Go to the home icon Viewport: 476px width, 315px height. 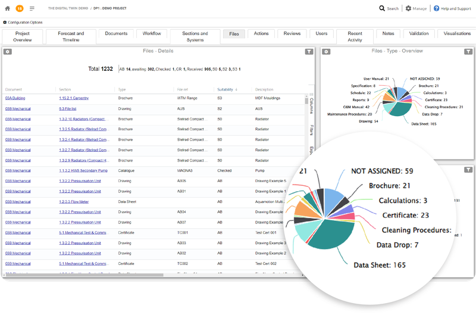point(8,8)
